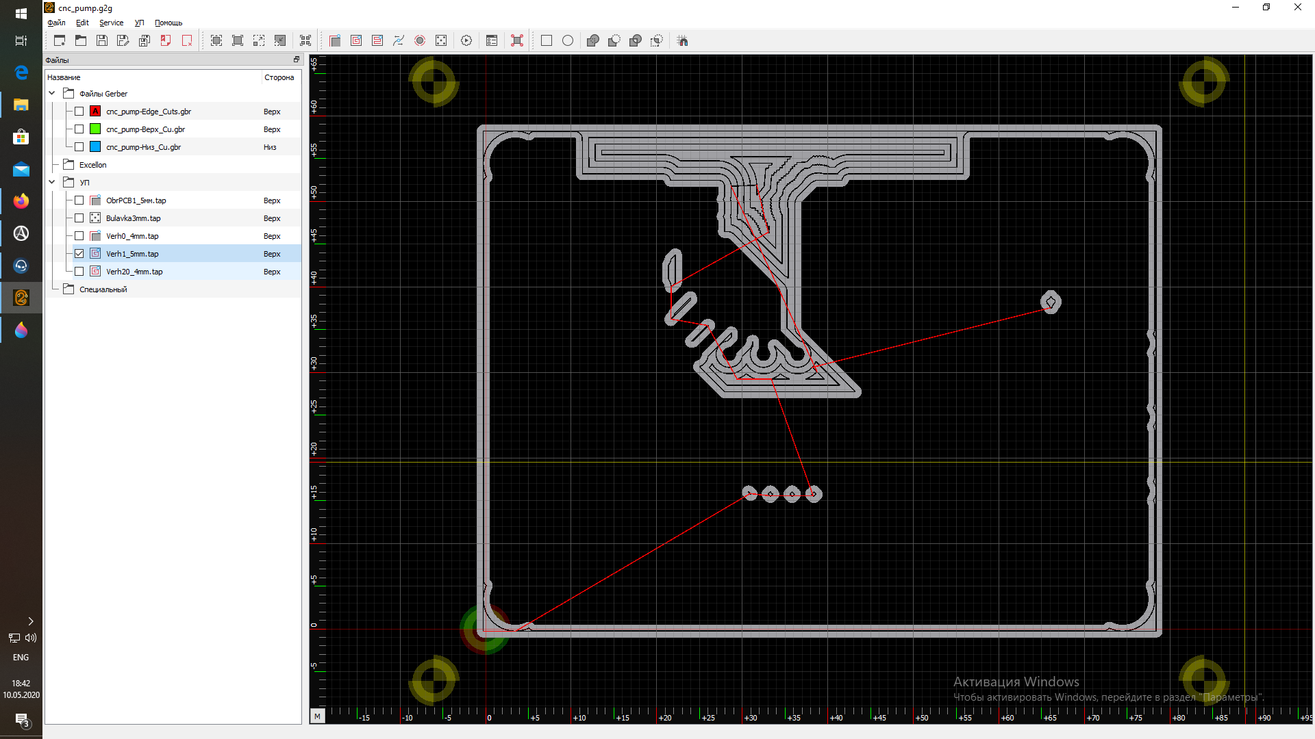
Task: Click the Open folder toolbar icon
Action: [x=81, y=41]
